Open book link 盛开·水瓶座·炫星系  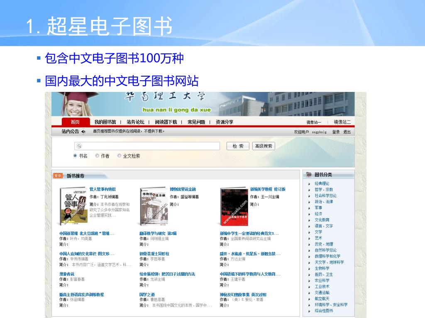coord(250,254)
